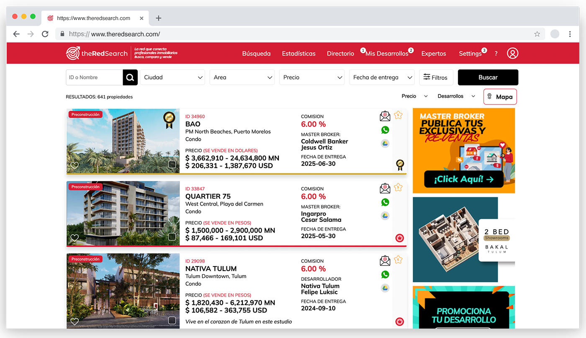This screenshot has width=586, height=338.
Task: Click the browser address bar
Action: coord(300,34)
